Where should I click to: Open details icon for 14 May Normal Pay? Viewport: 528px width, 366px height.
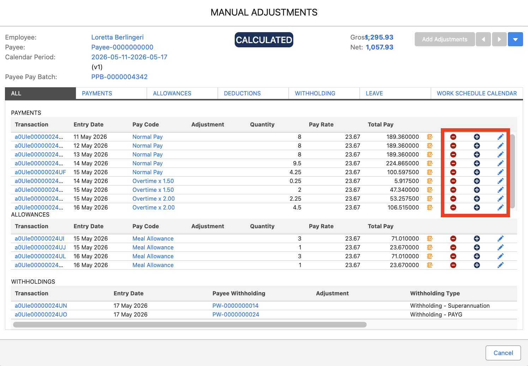click(430, 163)
